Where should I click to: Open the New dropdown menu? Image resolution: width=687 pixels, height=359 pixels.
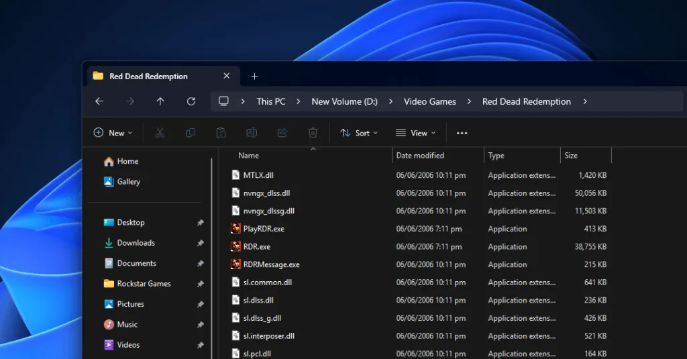pos(113,133)
